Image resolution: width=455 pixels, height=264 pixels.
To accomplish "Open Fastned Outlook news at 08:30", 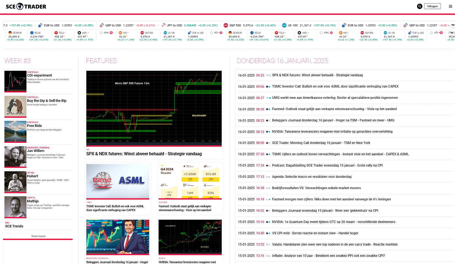I will 334,109.
